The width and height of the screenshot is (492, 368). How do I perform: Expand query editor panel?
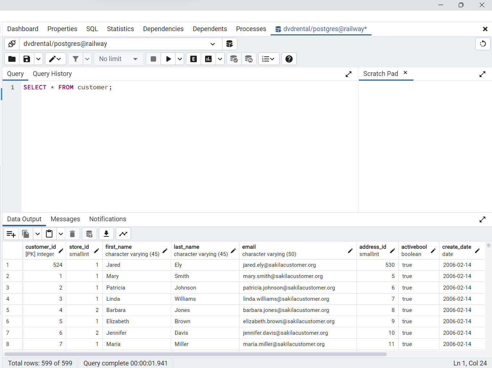pos(348,74)
